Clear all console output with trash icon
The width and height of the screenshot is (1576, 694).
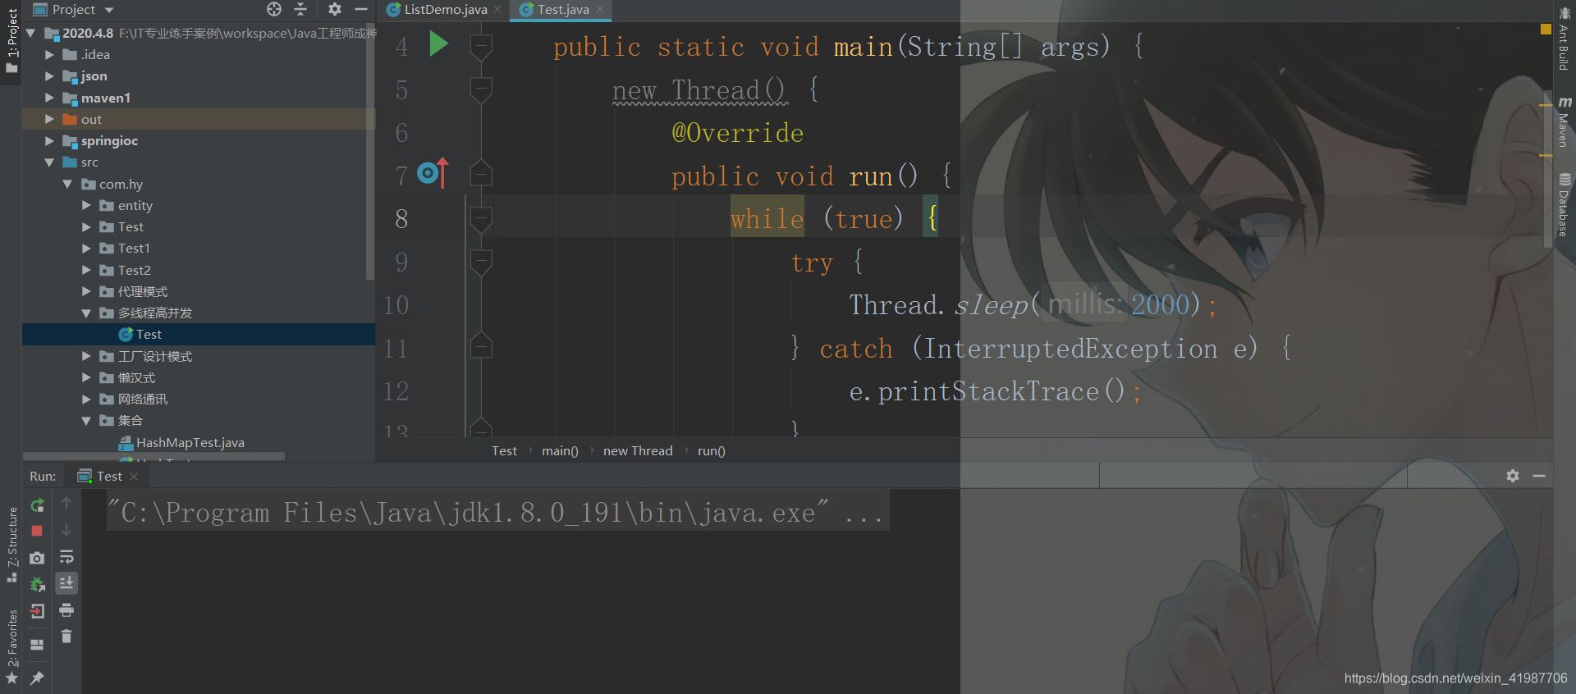(66, 637)
